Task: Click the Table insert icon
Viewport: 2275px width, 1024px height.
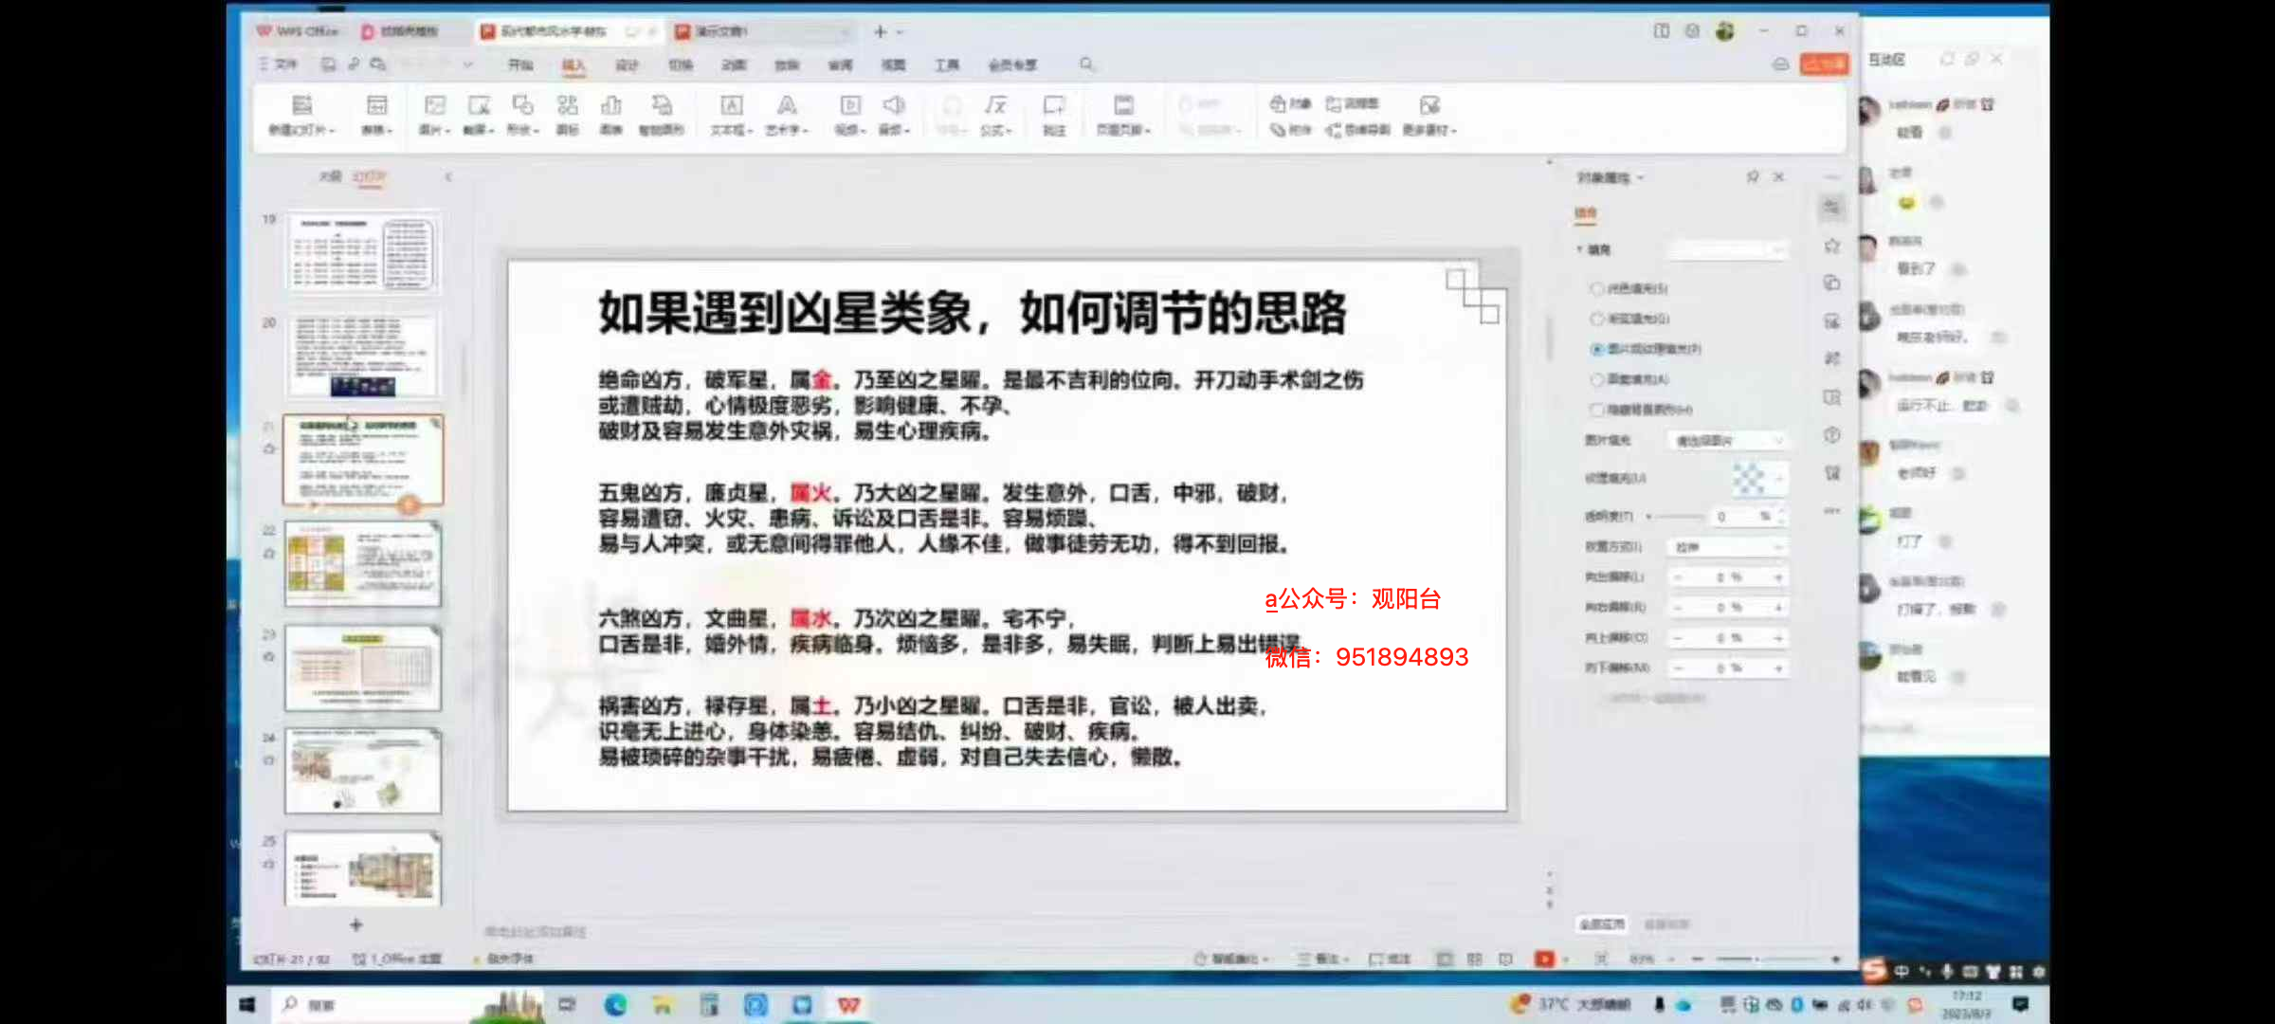Action: pos(376,106)
